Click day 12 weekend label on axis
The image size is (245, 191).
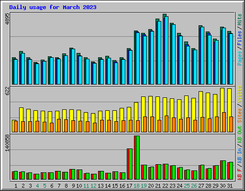point(93,186)
